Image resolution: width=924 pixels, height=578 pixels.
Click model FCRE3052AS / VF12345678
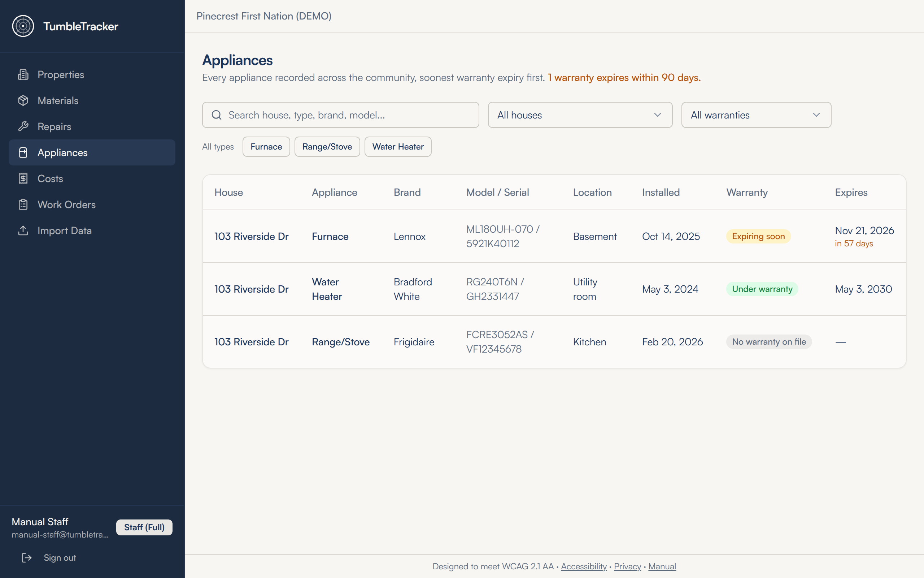click(500, 342)
